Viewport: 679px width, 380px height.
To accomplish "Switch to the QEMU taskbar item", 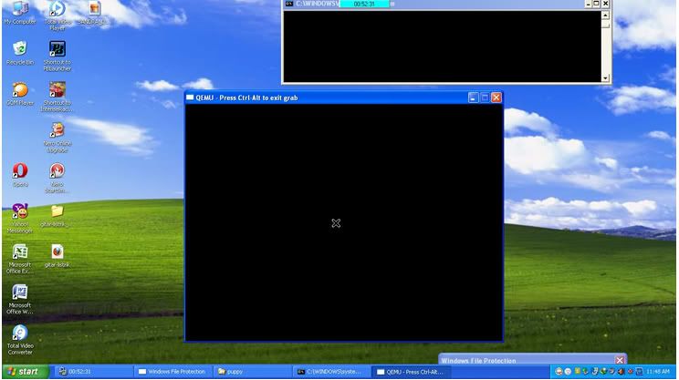I will point(412,372).
